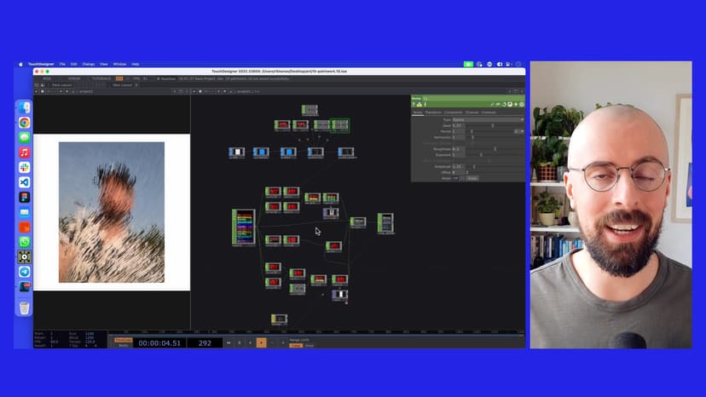Open the Music app in dock

[25, 152]
